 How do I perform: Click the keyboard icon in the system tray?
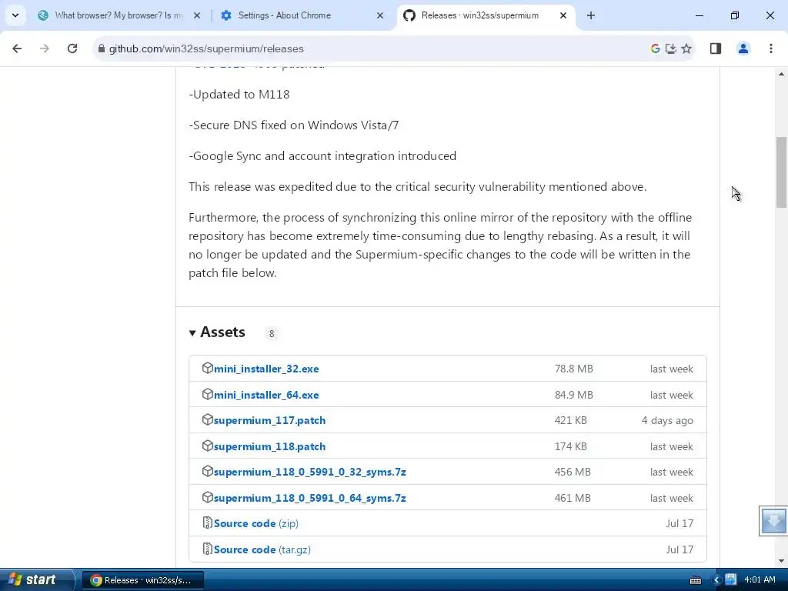[x=696, y=580]
